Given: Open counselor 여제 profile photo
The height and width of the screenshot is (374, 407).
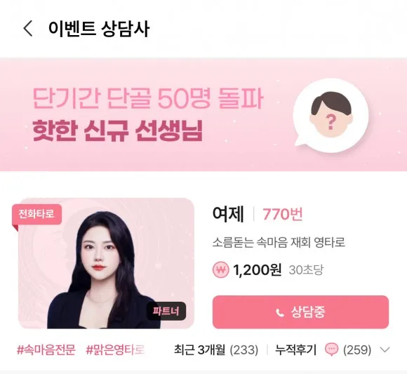Looking at the screenshot, I should click(107, 263).
